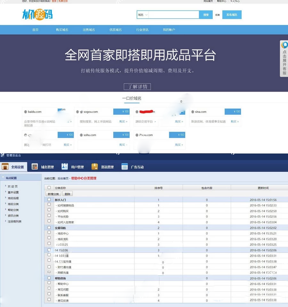Check the 新手入门 category checkbox
This screenshot has height=307, width=288.
point(49,200)
